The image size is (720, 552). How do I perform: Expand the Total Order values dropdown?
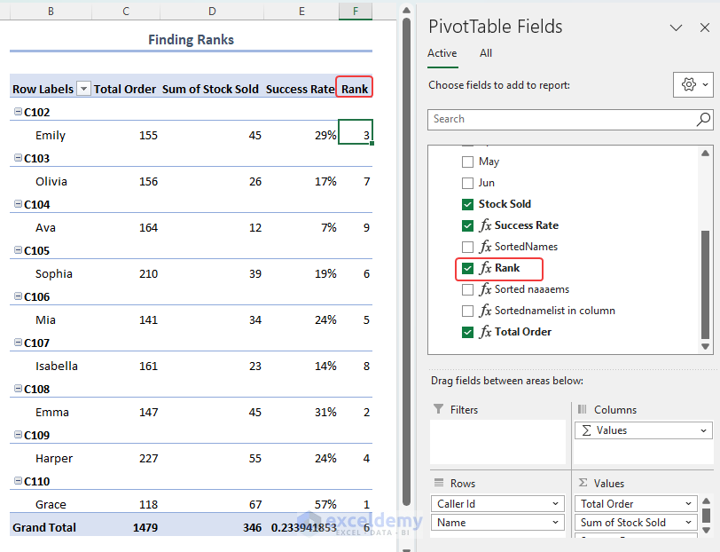tap(688, 504)
